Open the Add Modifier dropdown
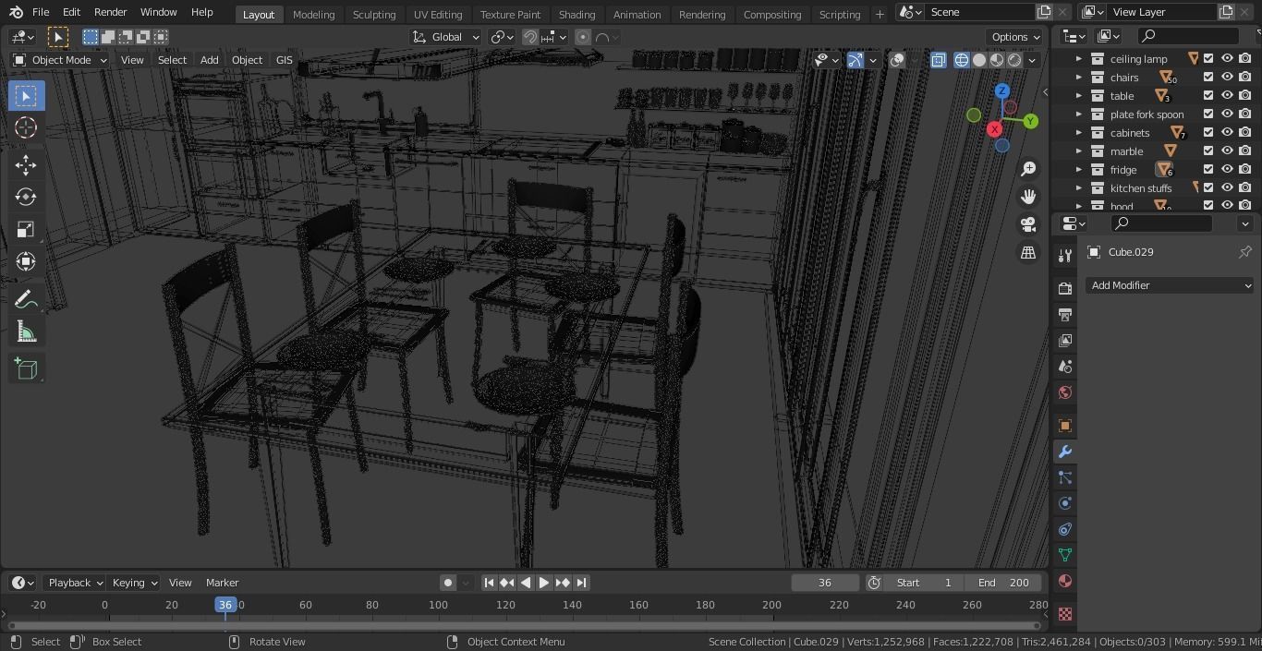Image resolution: width=1262 pixels, height=651 pixels. (1171, 285)
